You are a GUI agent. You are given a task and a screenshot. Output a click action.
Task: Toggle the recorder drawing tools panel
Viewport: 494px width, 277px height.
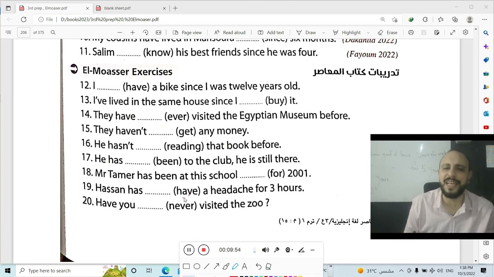301,250
